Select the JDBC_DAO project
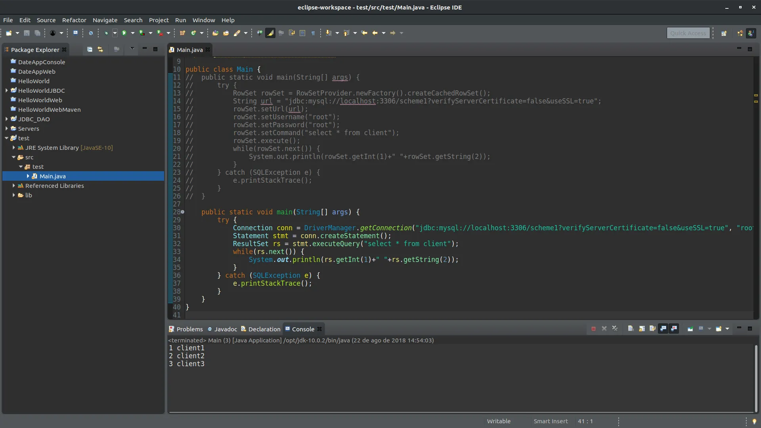 click(34, 119)
